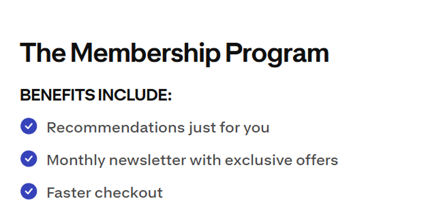Click the checkmark icon beside Faster checkout
The image size is (439, 216).
29,192
